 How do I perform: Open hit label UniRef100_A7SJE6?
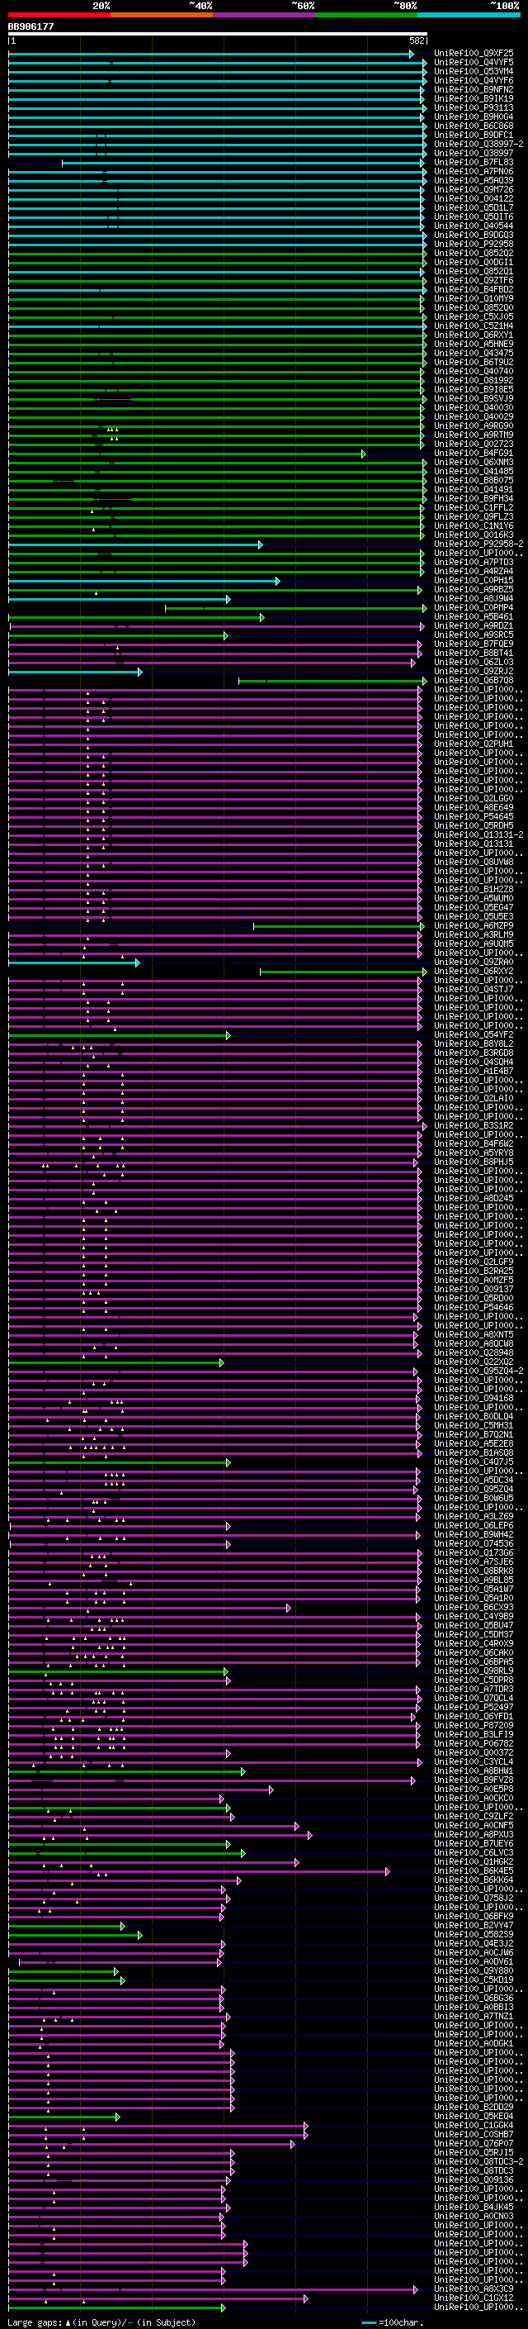(474, 1562)
